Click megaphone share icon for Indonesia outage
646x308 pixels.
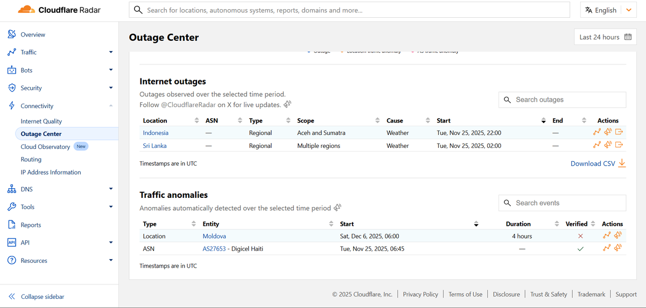pos(608,132)
